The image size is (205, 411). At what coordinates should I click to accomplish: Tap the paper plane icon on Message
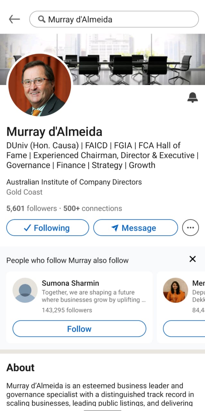click(115, 228)
